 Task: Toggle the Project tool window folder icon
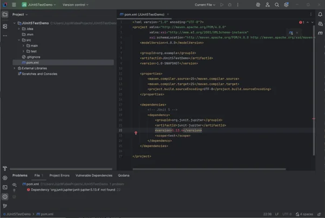[5, 15]
